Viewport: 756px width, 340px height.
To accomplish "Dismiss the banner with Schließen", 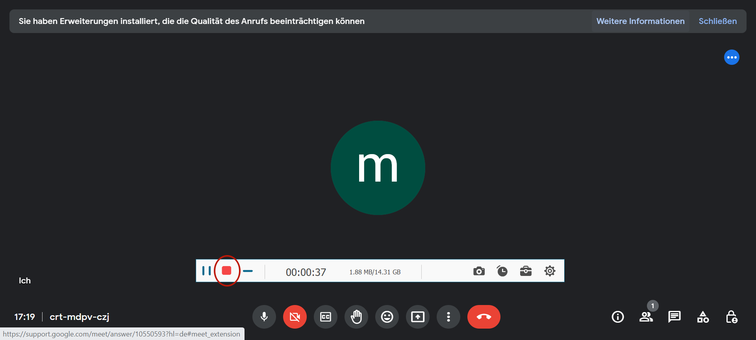I will click(717, 21).
